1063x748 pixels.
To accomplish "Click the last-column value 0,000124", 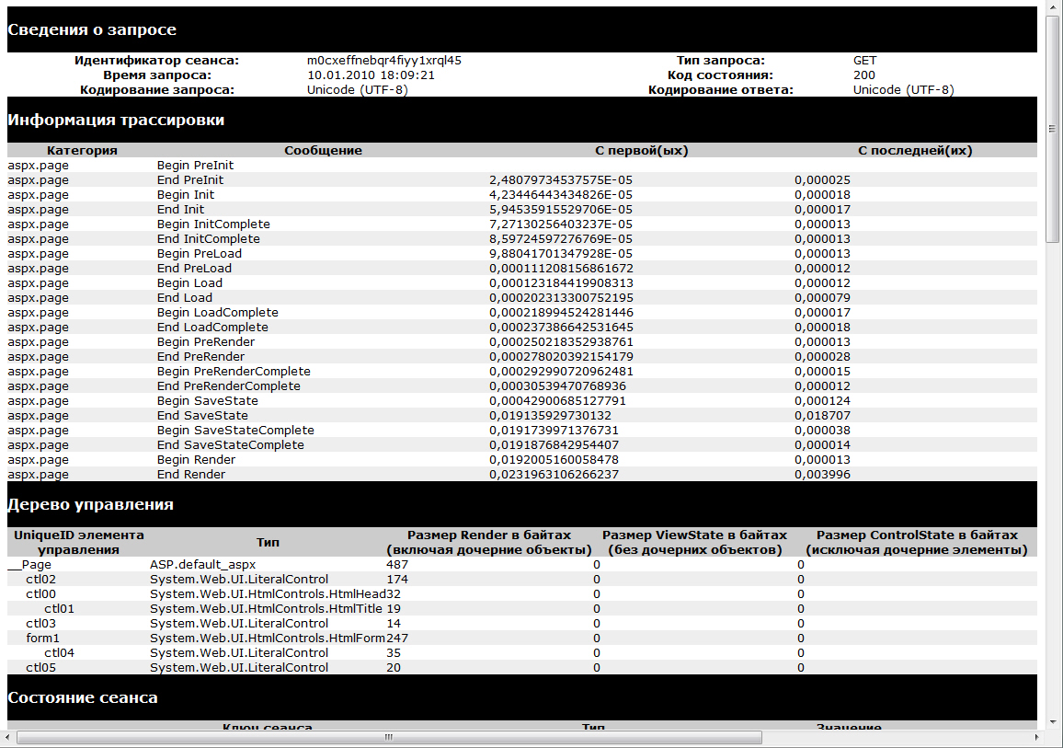I will point(822,401).
